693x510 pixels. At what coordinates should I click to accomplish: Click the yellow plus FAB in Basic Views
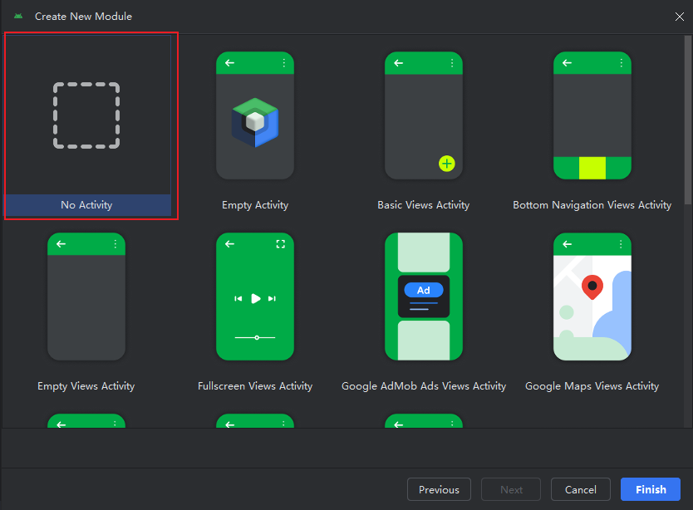[447, 164]
